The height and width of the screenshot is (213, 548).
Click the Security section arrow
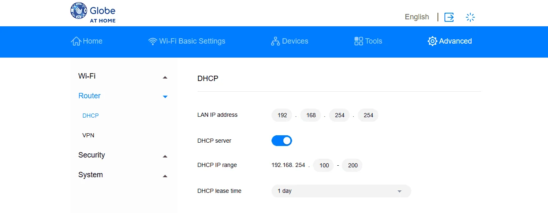click(165, 156)
